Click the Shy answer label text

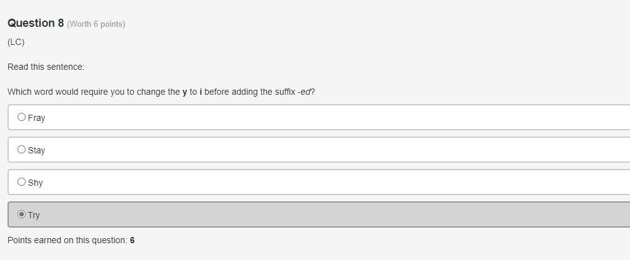pyautogui.click(x=36, y=183)
